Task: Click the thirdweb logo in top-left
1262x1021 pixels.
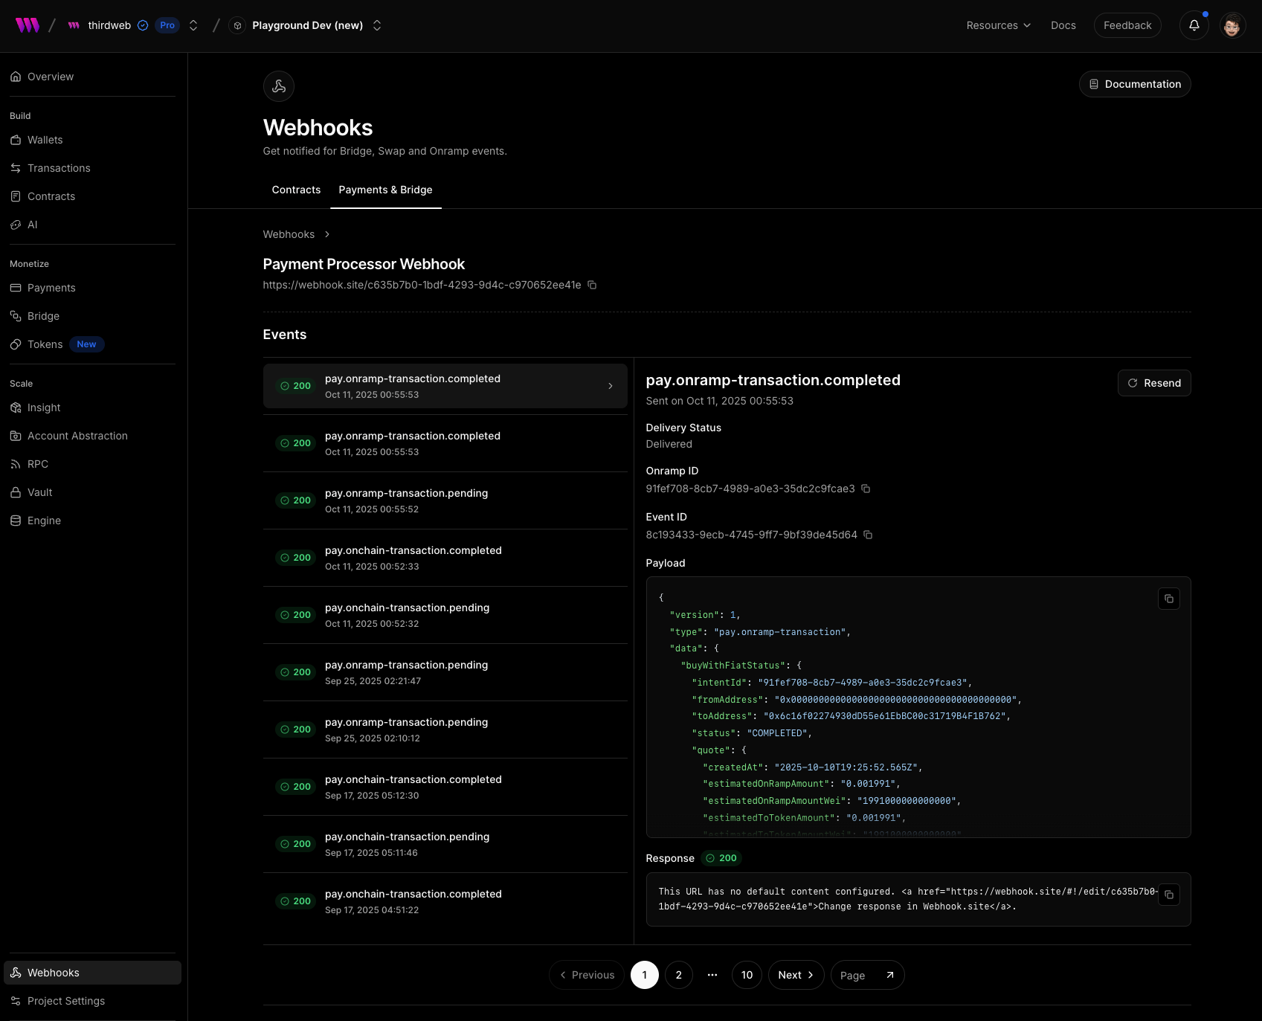Action: coord(28,25)
